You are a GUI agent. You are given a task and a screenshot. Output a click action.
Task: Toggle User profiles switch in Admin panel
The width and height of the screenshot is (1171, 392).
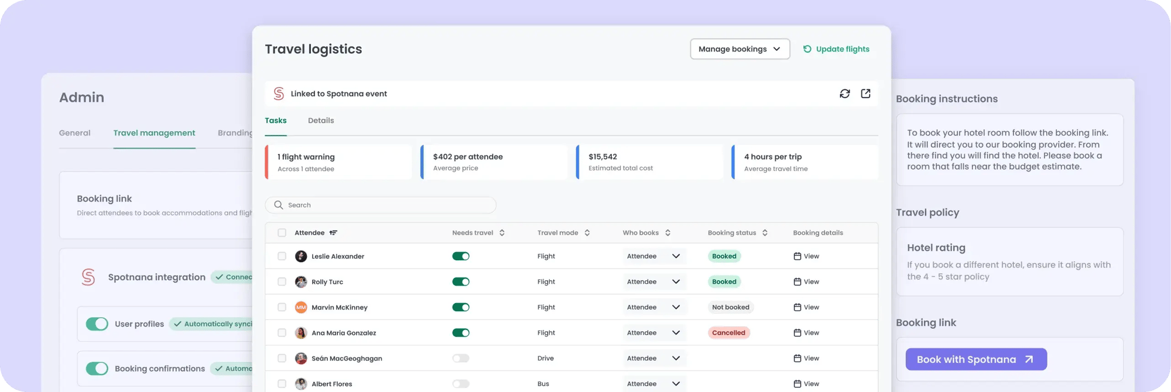[97, 324]
